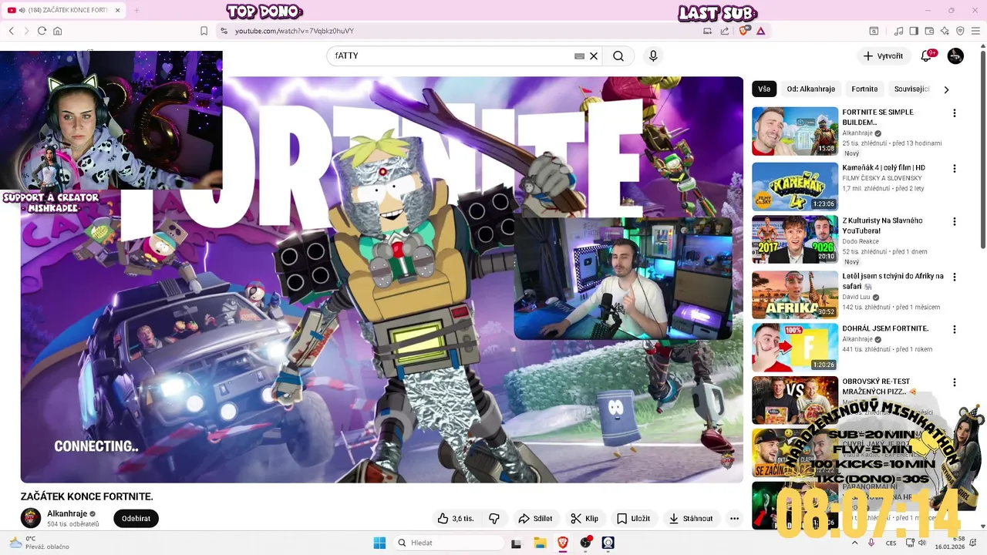Create a clip with Klip button

[x=584, y=519]
